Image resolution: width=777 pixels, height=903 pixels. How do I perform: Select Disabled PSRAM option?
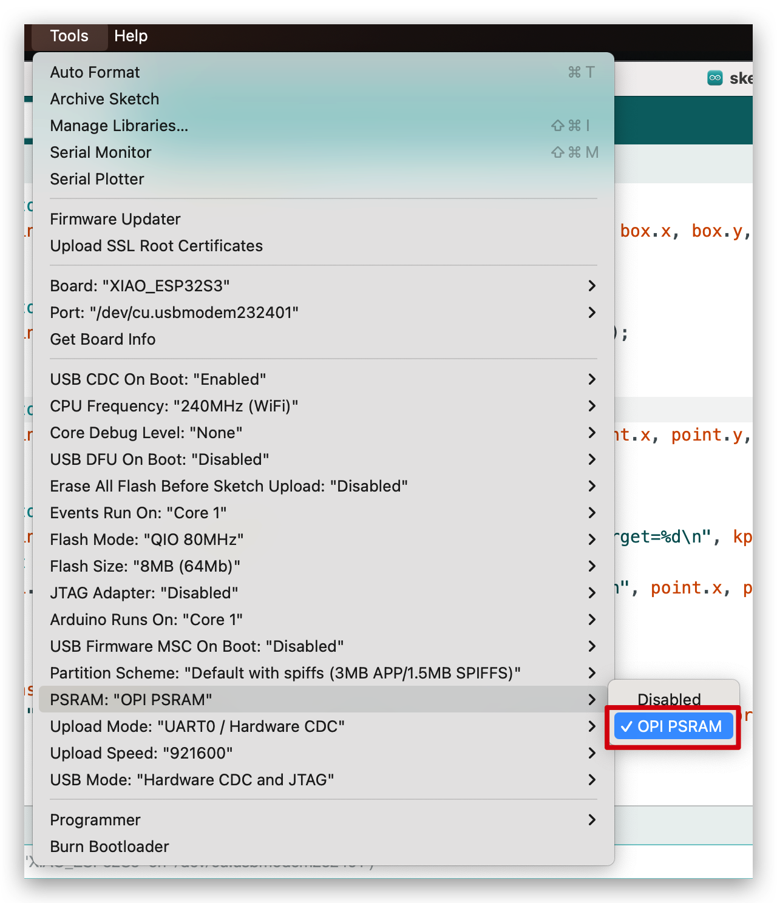tap(674, 700)
